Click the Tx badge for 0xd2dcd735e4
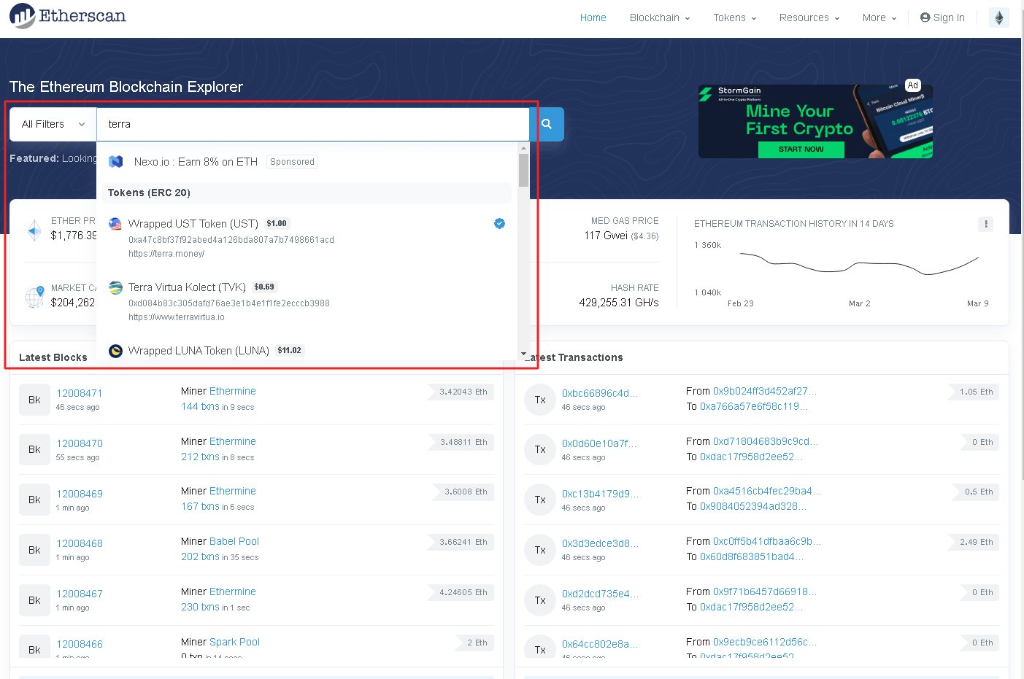Viewport: 1024px width, 679px height. click(540, 600)
